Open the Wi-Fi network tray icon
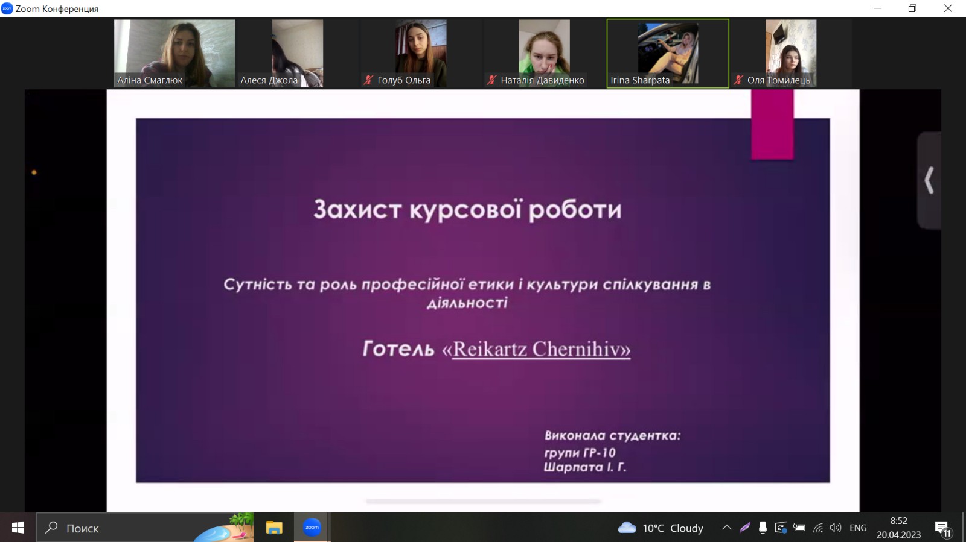This screenshot has width=966, height=542. (x=817, y=528)
